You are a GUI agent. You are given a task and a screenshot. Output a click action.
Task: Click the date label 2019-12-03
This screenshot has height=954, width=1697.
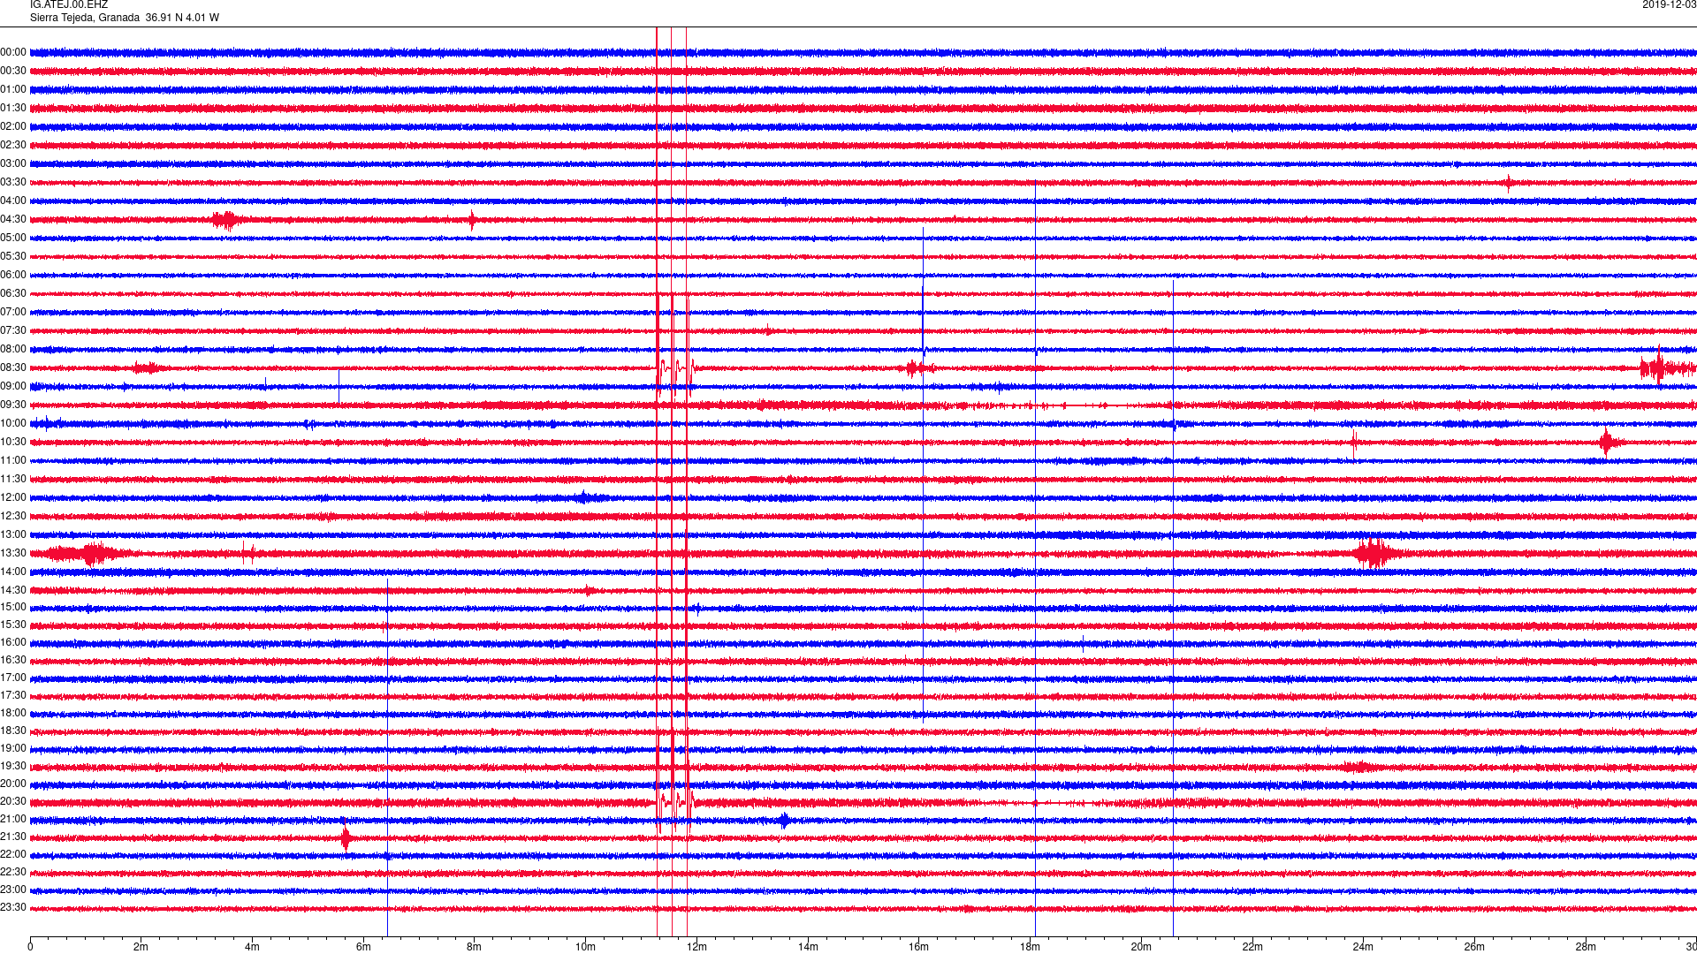(x=1669, y=5)
